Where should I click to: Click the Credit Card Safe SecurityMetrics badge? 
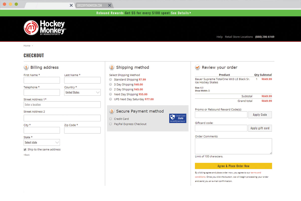(x=178, y=118)
